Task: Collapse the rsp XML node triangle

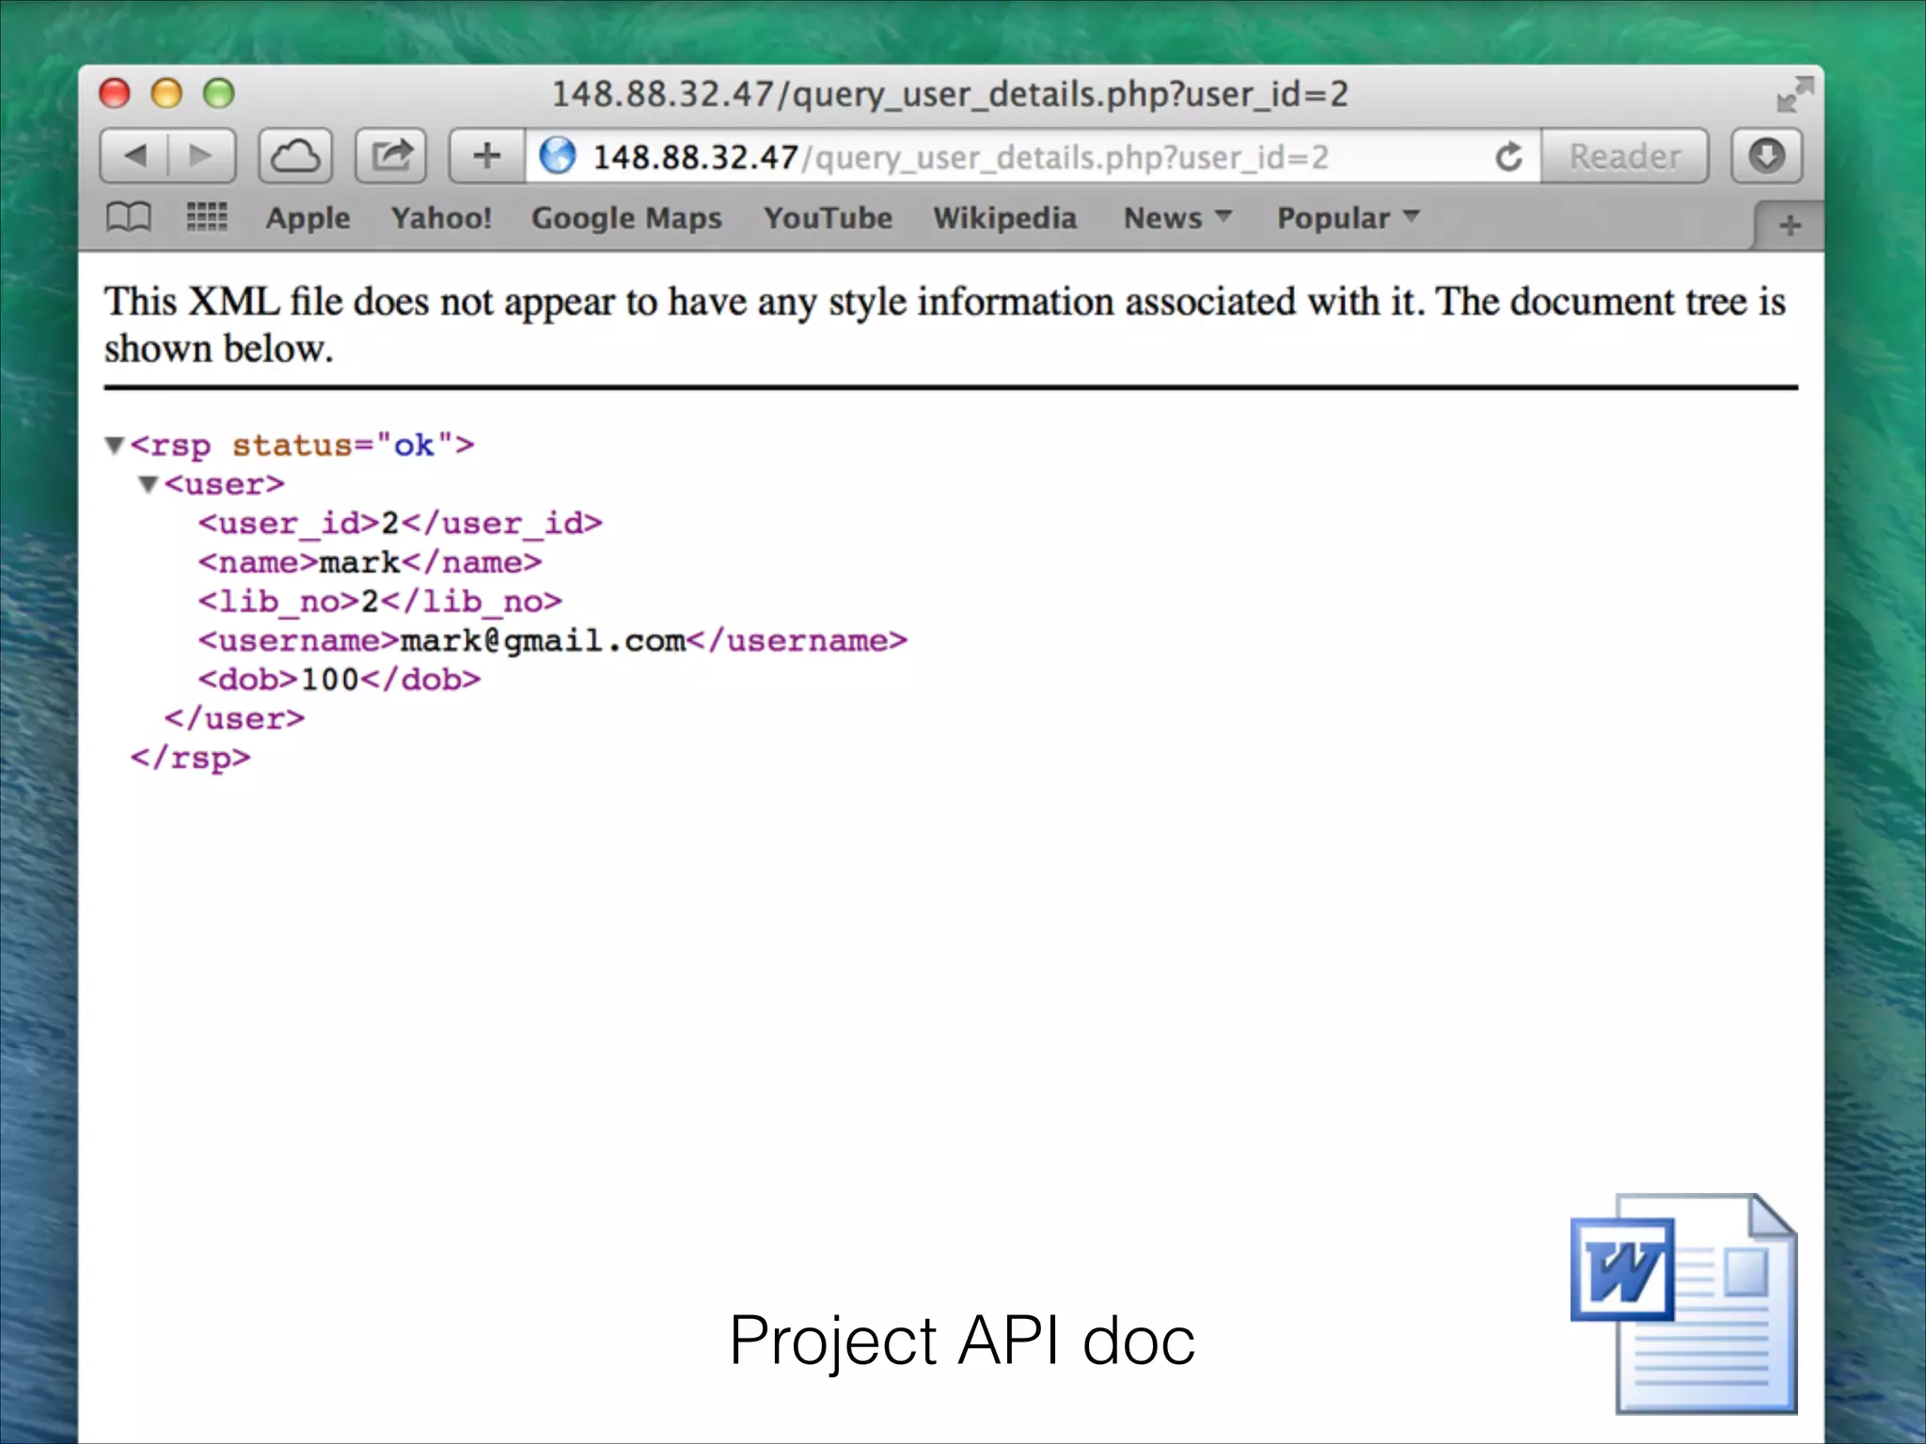Action: point(115,445)
